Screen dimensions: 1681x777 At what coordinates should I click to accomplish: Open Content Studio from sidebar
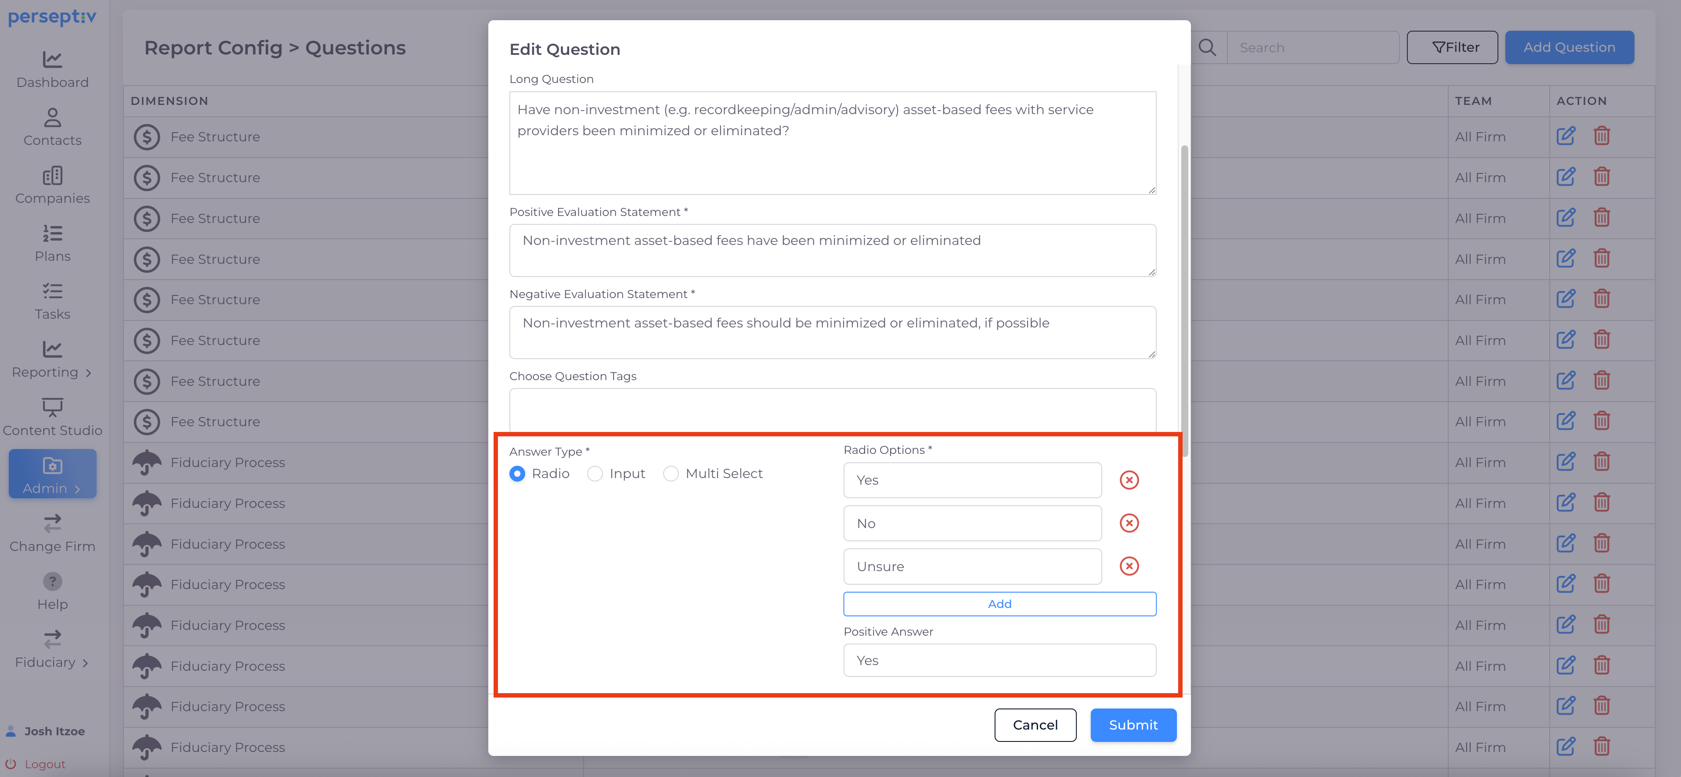(52, 417)
